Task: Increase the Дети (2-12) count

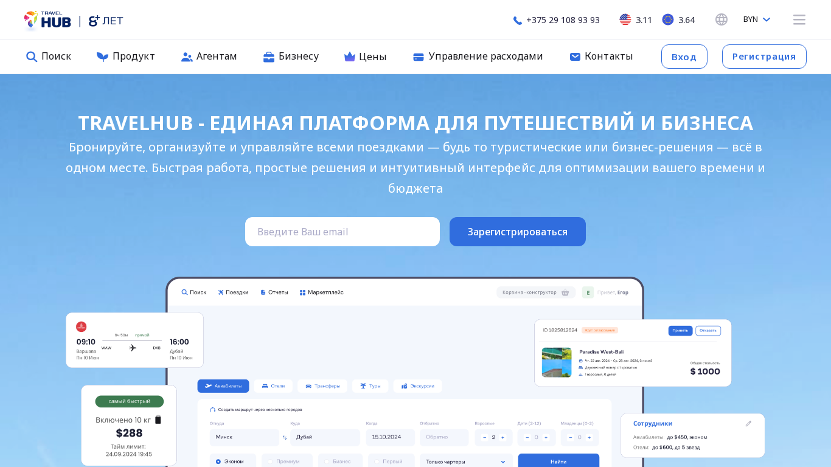Action: point(546,437)
